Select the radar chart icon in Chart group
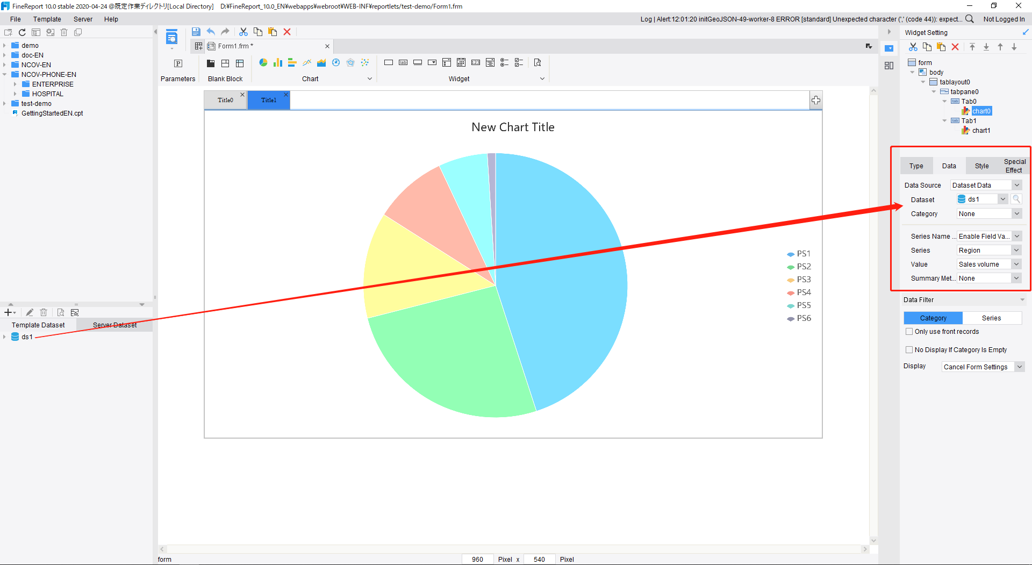Image resolution: width=1032 pixels, height=565 pixels. click(350, 63)
